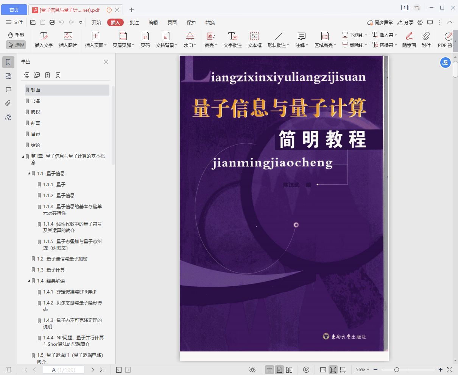The height and width of the screenshot is (375, 458).
Task: Open the comments sidebar panel
Action: click(x=8, y=89)
